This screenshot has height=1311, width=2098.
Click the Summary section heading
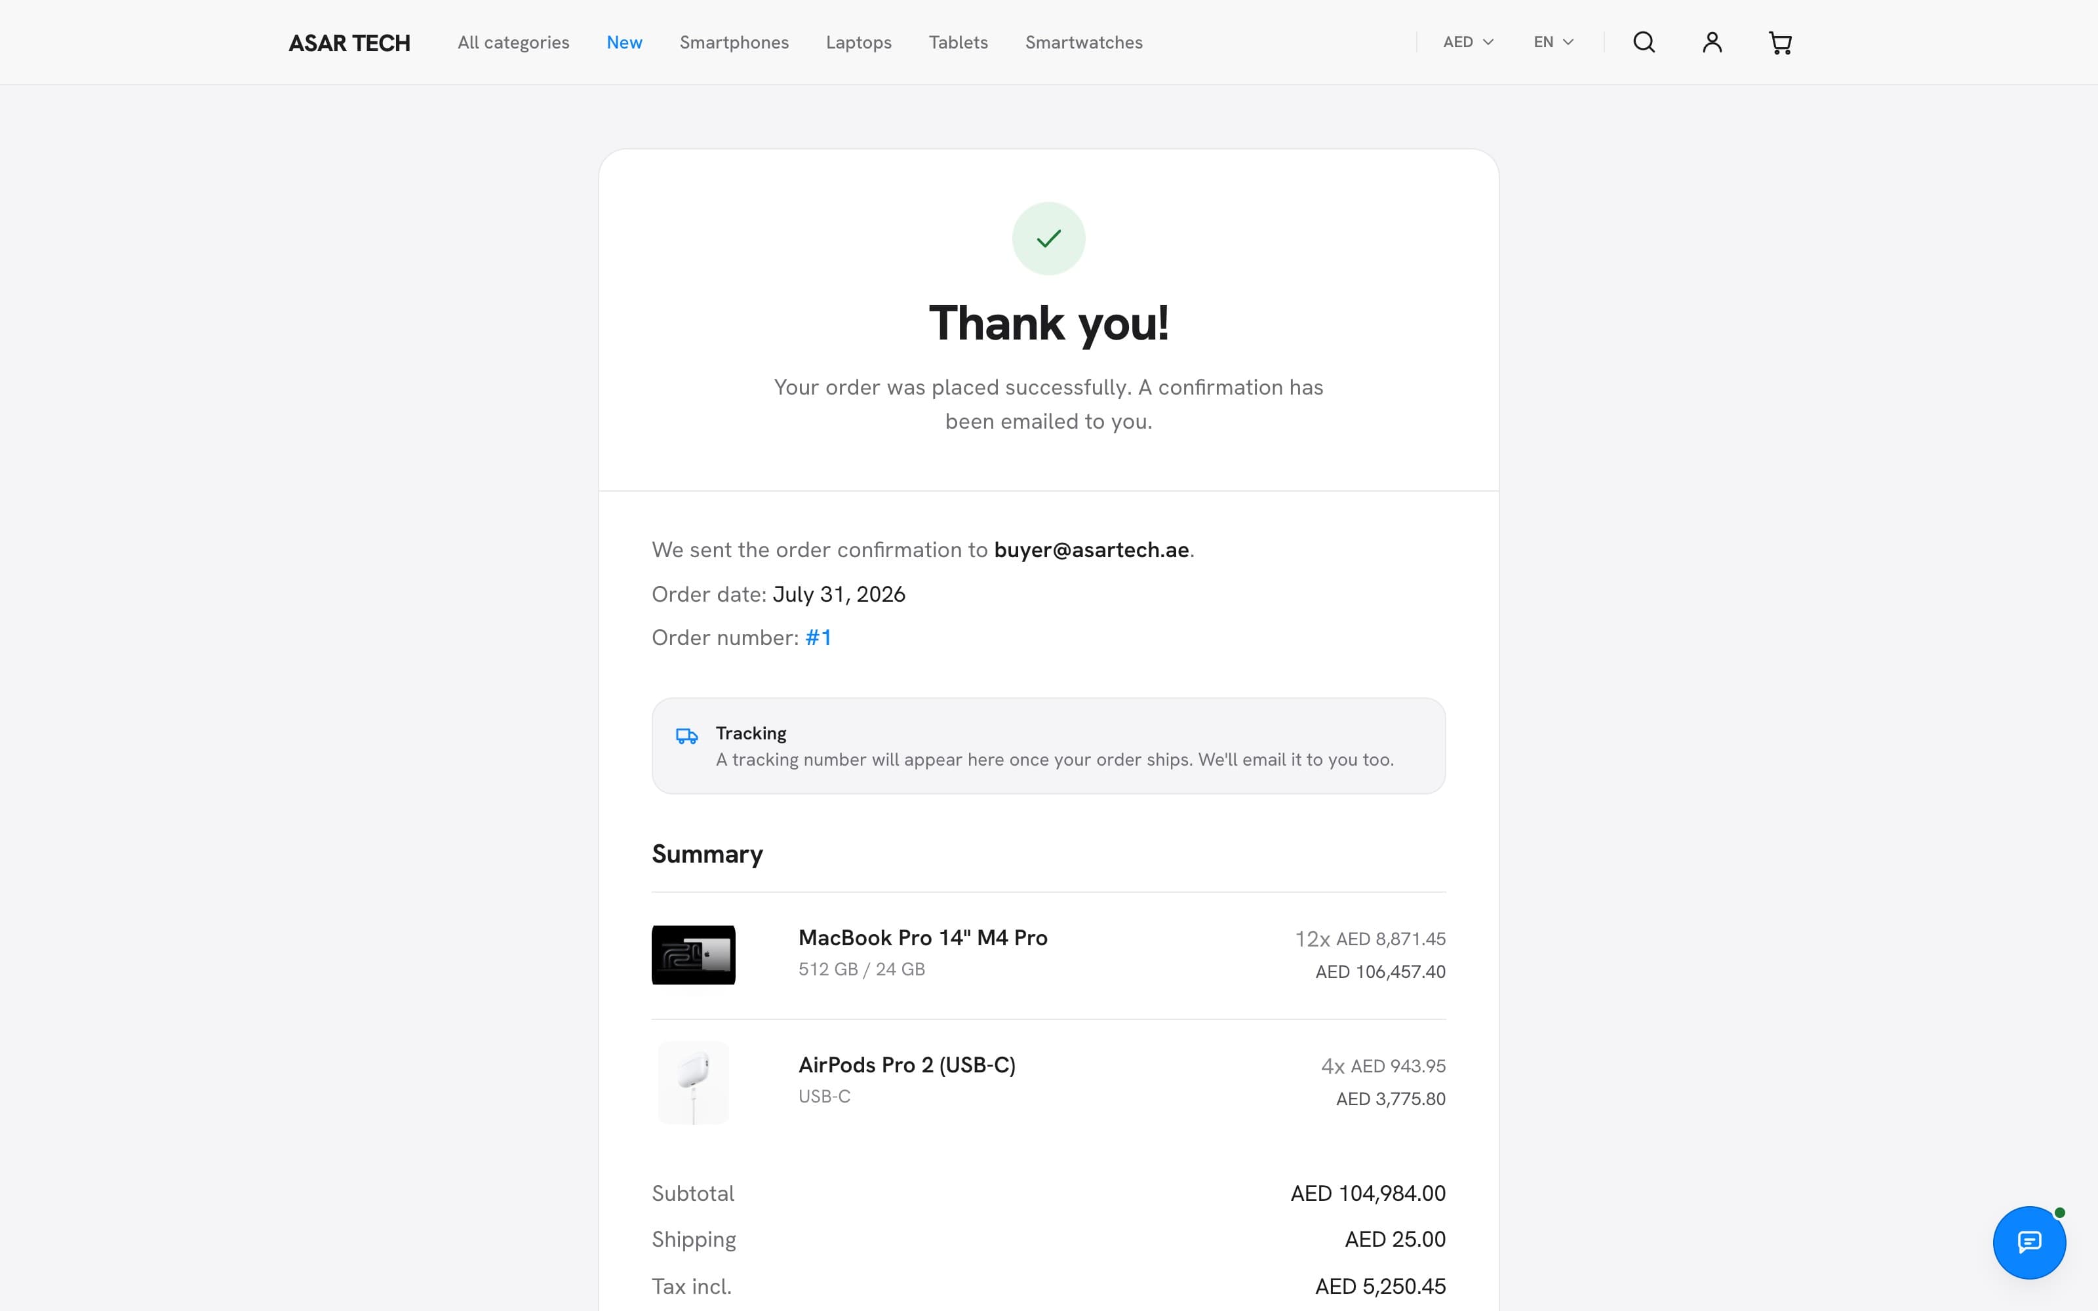707,854
